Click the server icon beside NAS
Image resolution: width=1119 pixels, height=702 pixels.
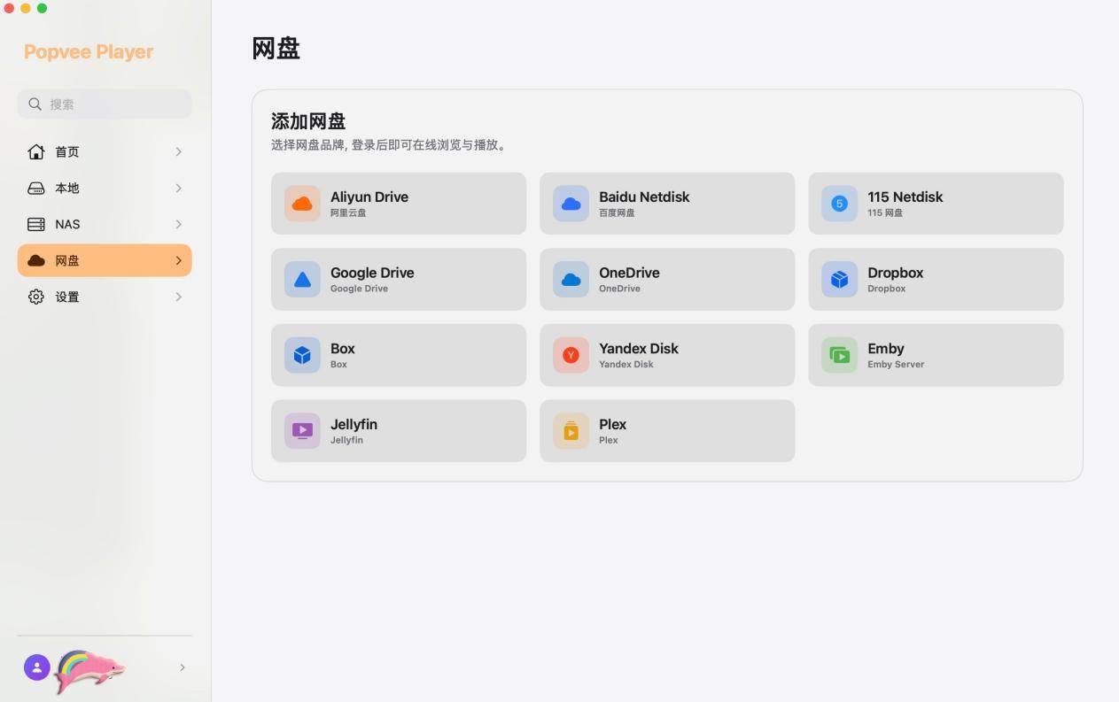[36, 225]
